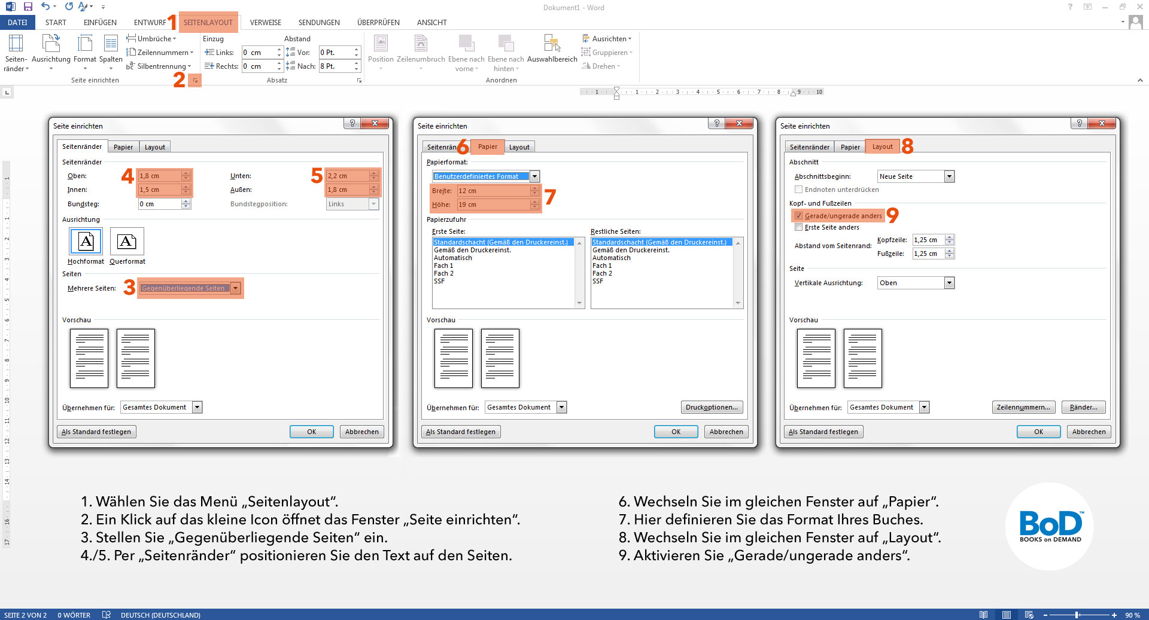The width and height of the screenshot is (1149, 620).
Task: Check Endnoten unterdrücken option
Action: tap(798, 190)
